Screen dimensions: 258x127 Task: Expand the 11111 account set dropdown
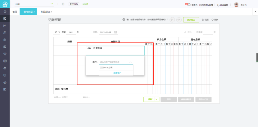pyautogui.click(x=52, y=4)
